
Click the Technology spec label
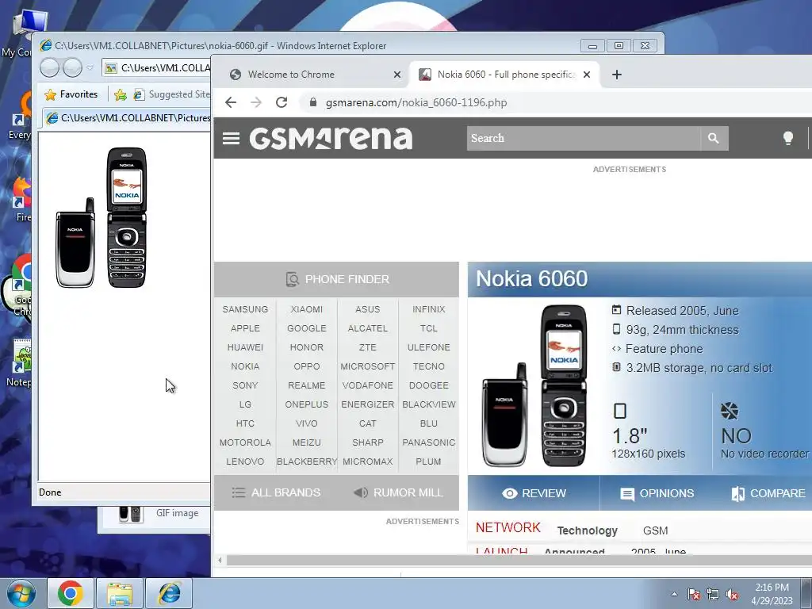pos(588,530)
